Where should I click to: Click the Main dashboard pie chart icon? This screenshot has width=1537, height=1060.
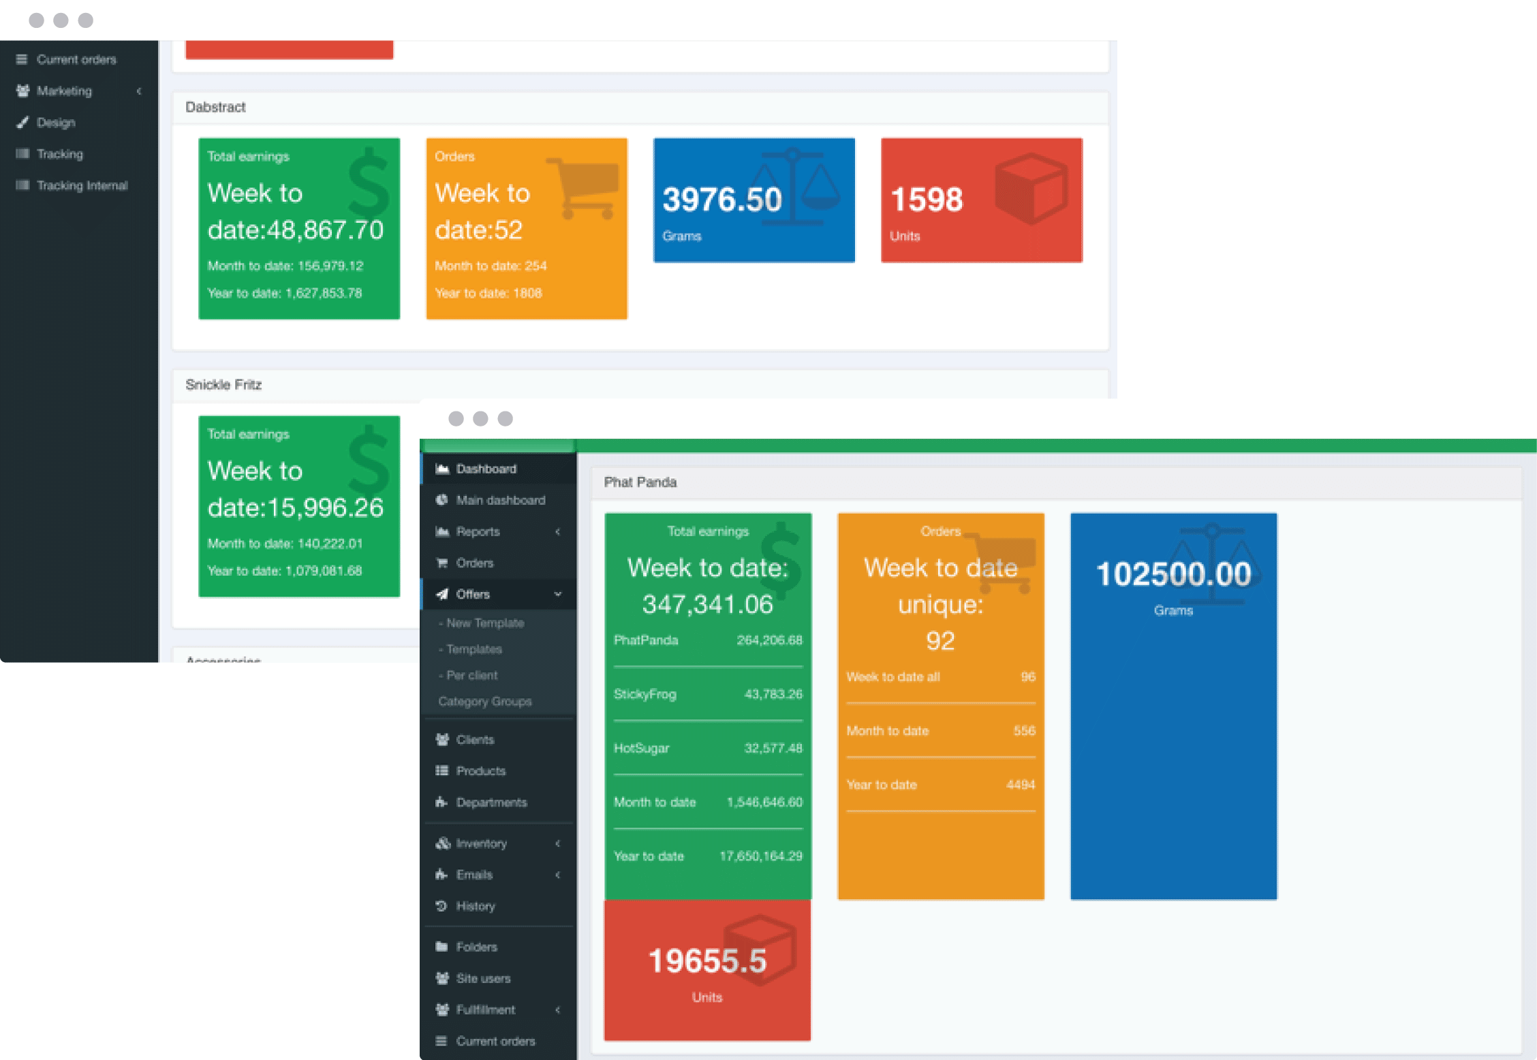[442, 500]
